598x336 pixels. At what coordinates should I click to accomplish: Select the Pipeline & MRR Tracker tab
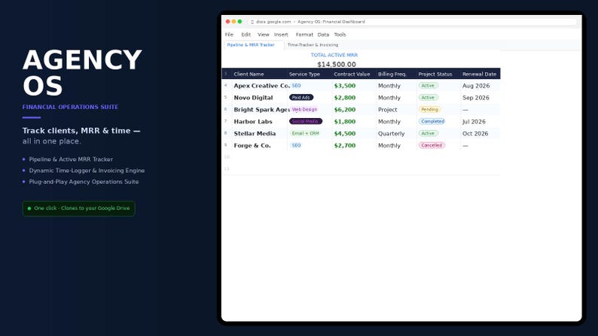click(251, 45)
